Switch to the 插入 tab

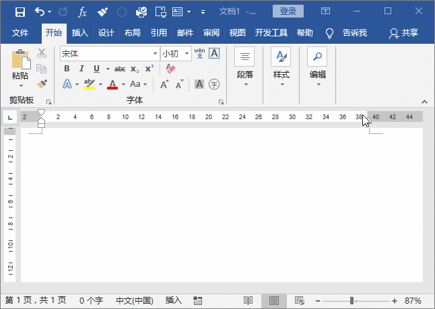[80, 33]
